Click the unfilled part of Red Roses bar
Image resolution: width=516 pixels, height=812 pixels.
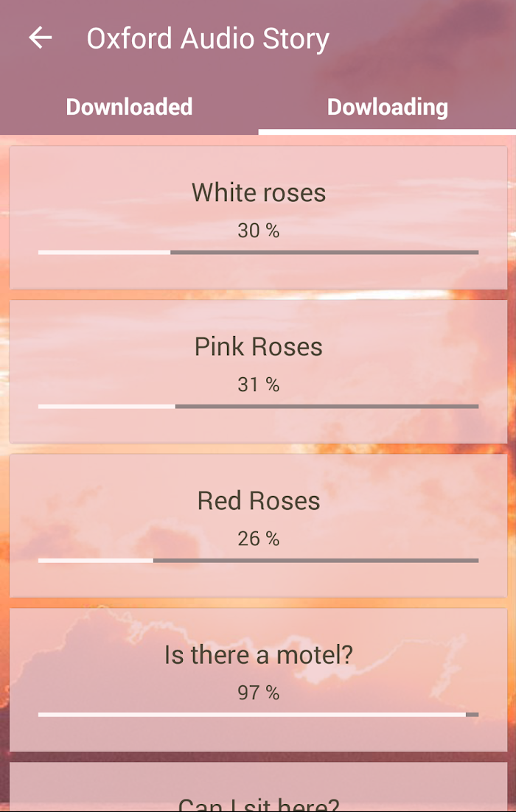tap(315, 560)
